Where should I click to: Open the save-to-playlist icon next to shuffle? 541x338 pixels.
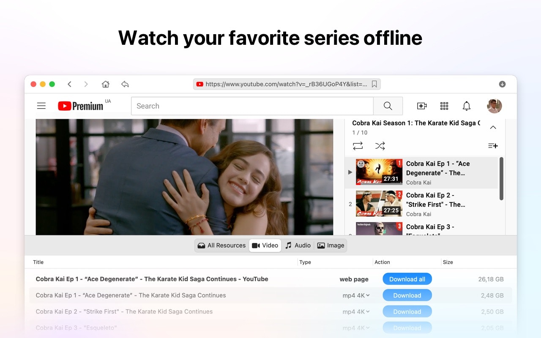click(493, 146)
